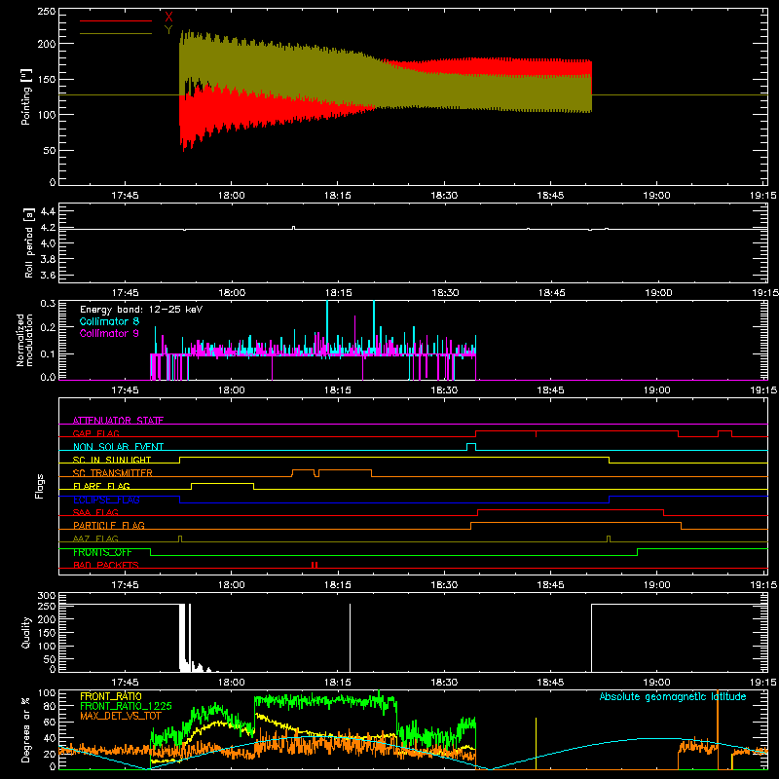Click the ECLIPSE_FLAG label
This screenshot has height=779, width=779.
(x=106, y=500)
